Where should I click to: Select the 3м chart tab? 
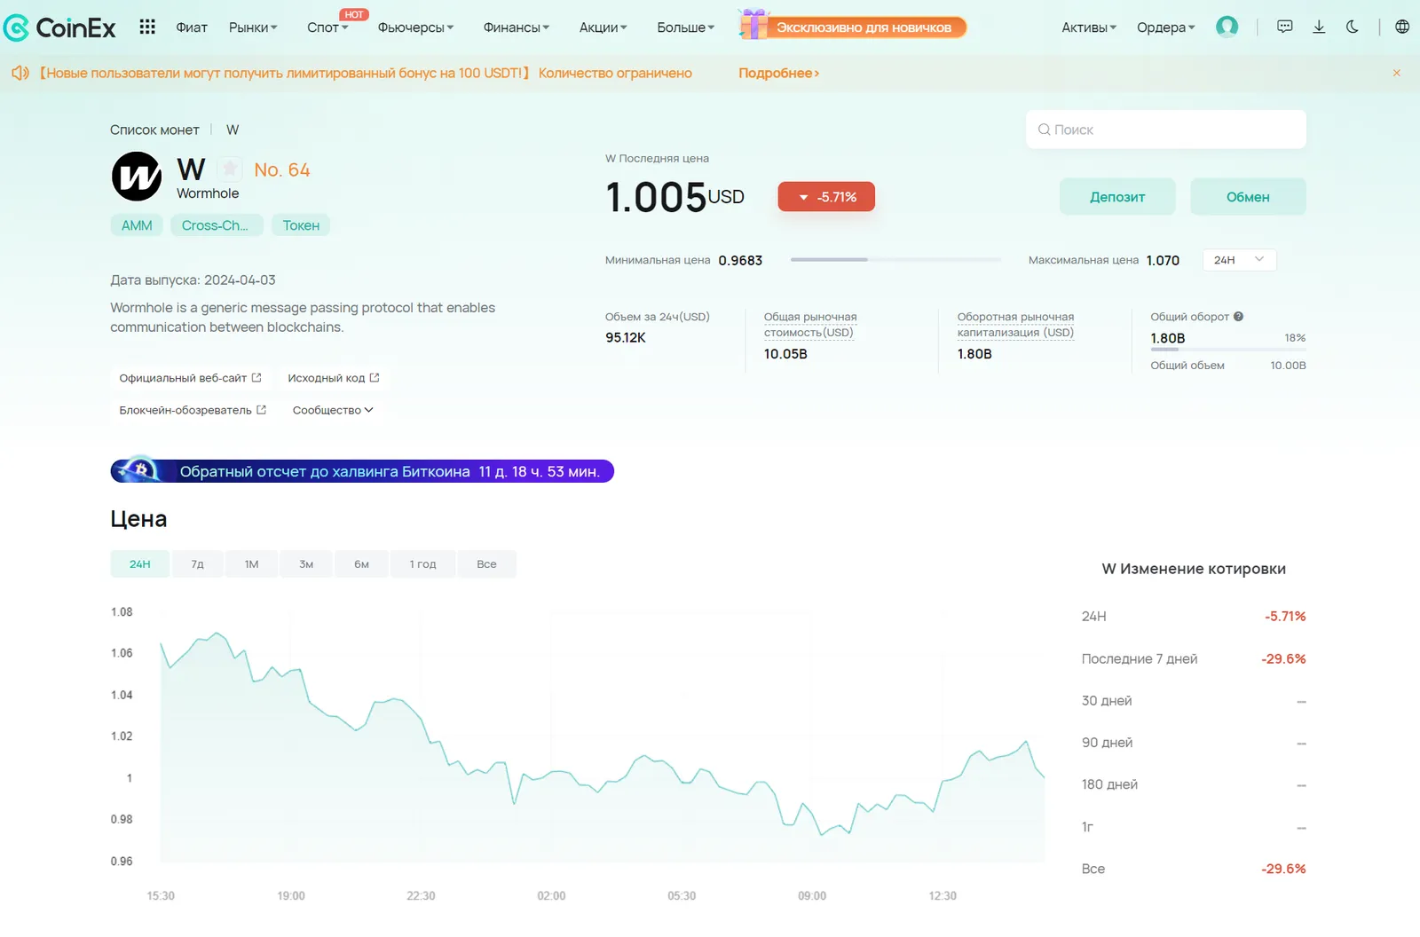(x=306, y=563)
